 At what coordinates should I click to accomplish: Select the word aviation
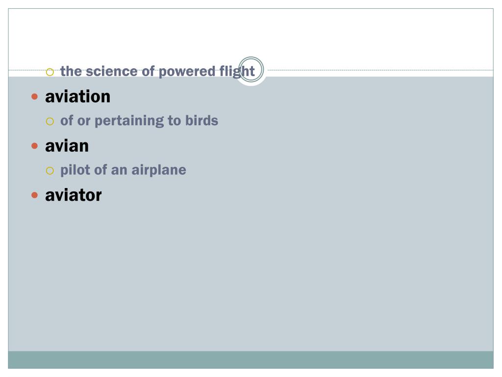click(x=78, y=97)
